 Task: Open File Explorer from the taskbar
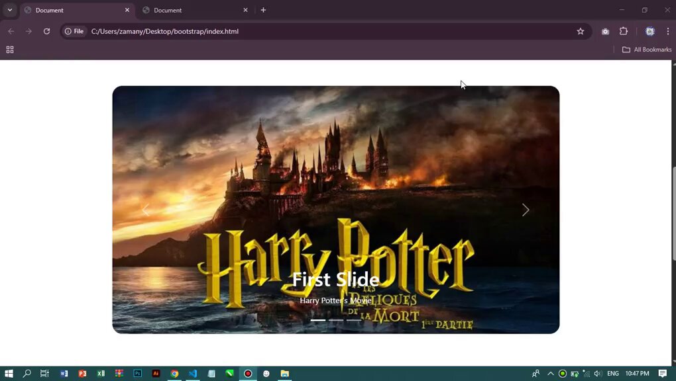click(x=284, y=373)
